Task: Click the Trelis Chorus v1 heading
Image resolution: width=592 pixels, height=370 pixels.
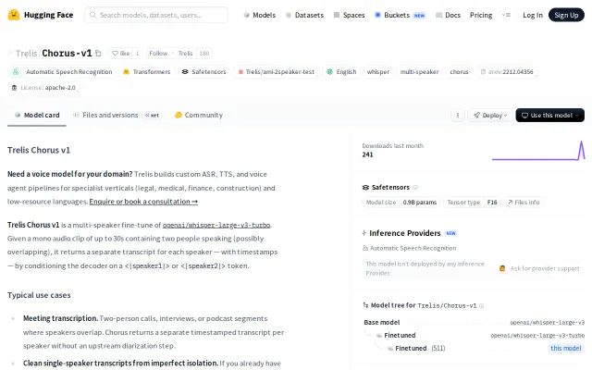Action: point(39,150)
